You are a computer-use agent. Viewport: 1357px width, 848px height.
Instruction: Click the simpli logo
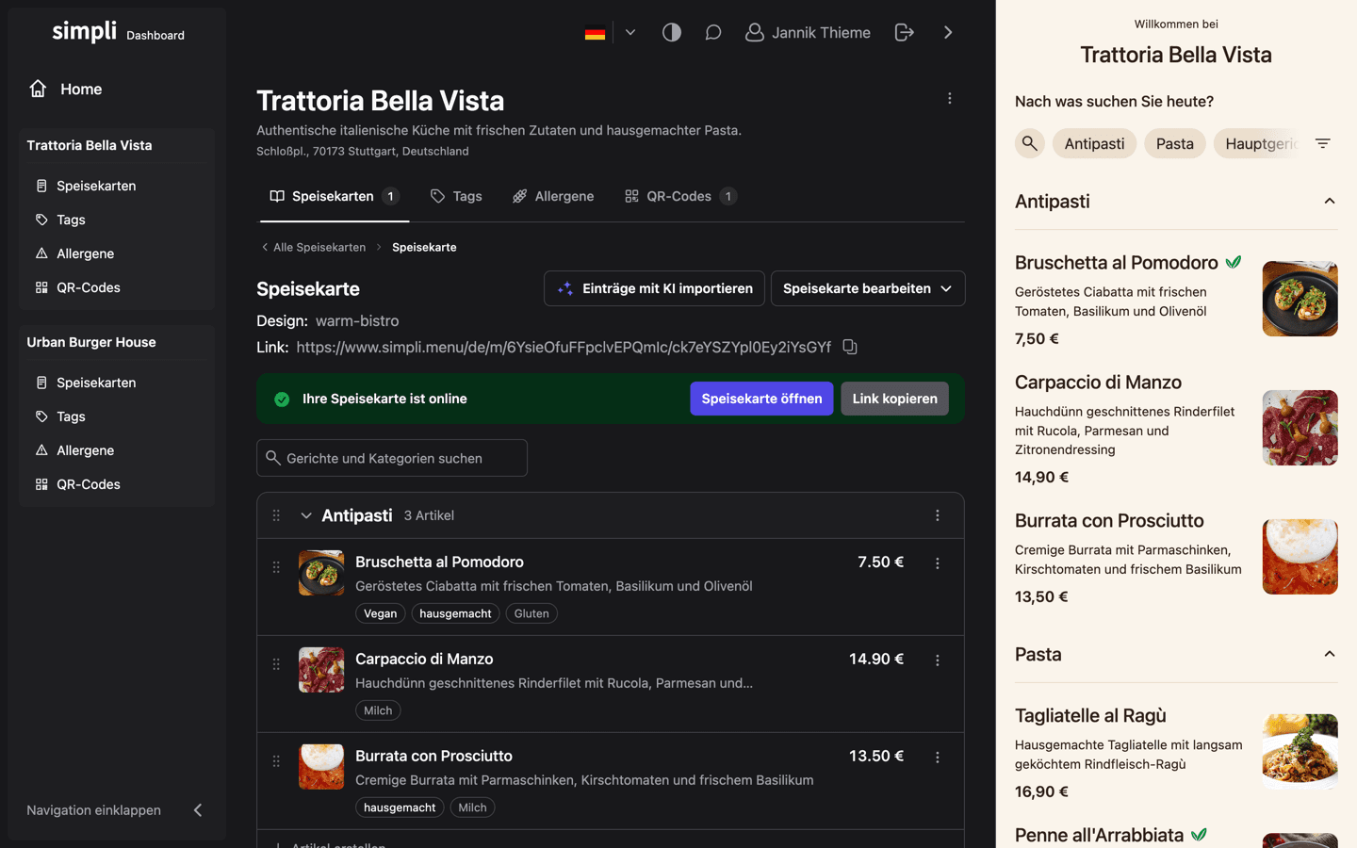tap(85, 31)
